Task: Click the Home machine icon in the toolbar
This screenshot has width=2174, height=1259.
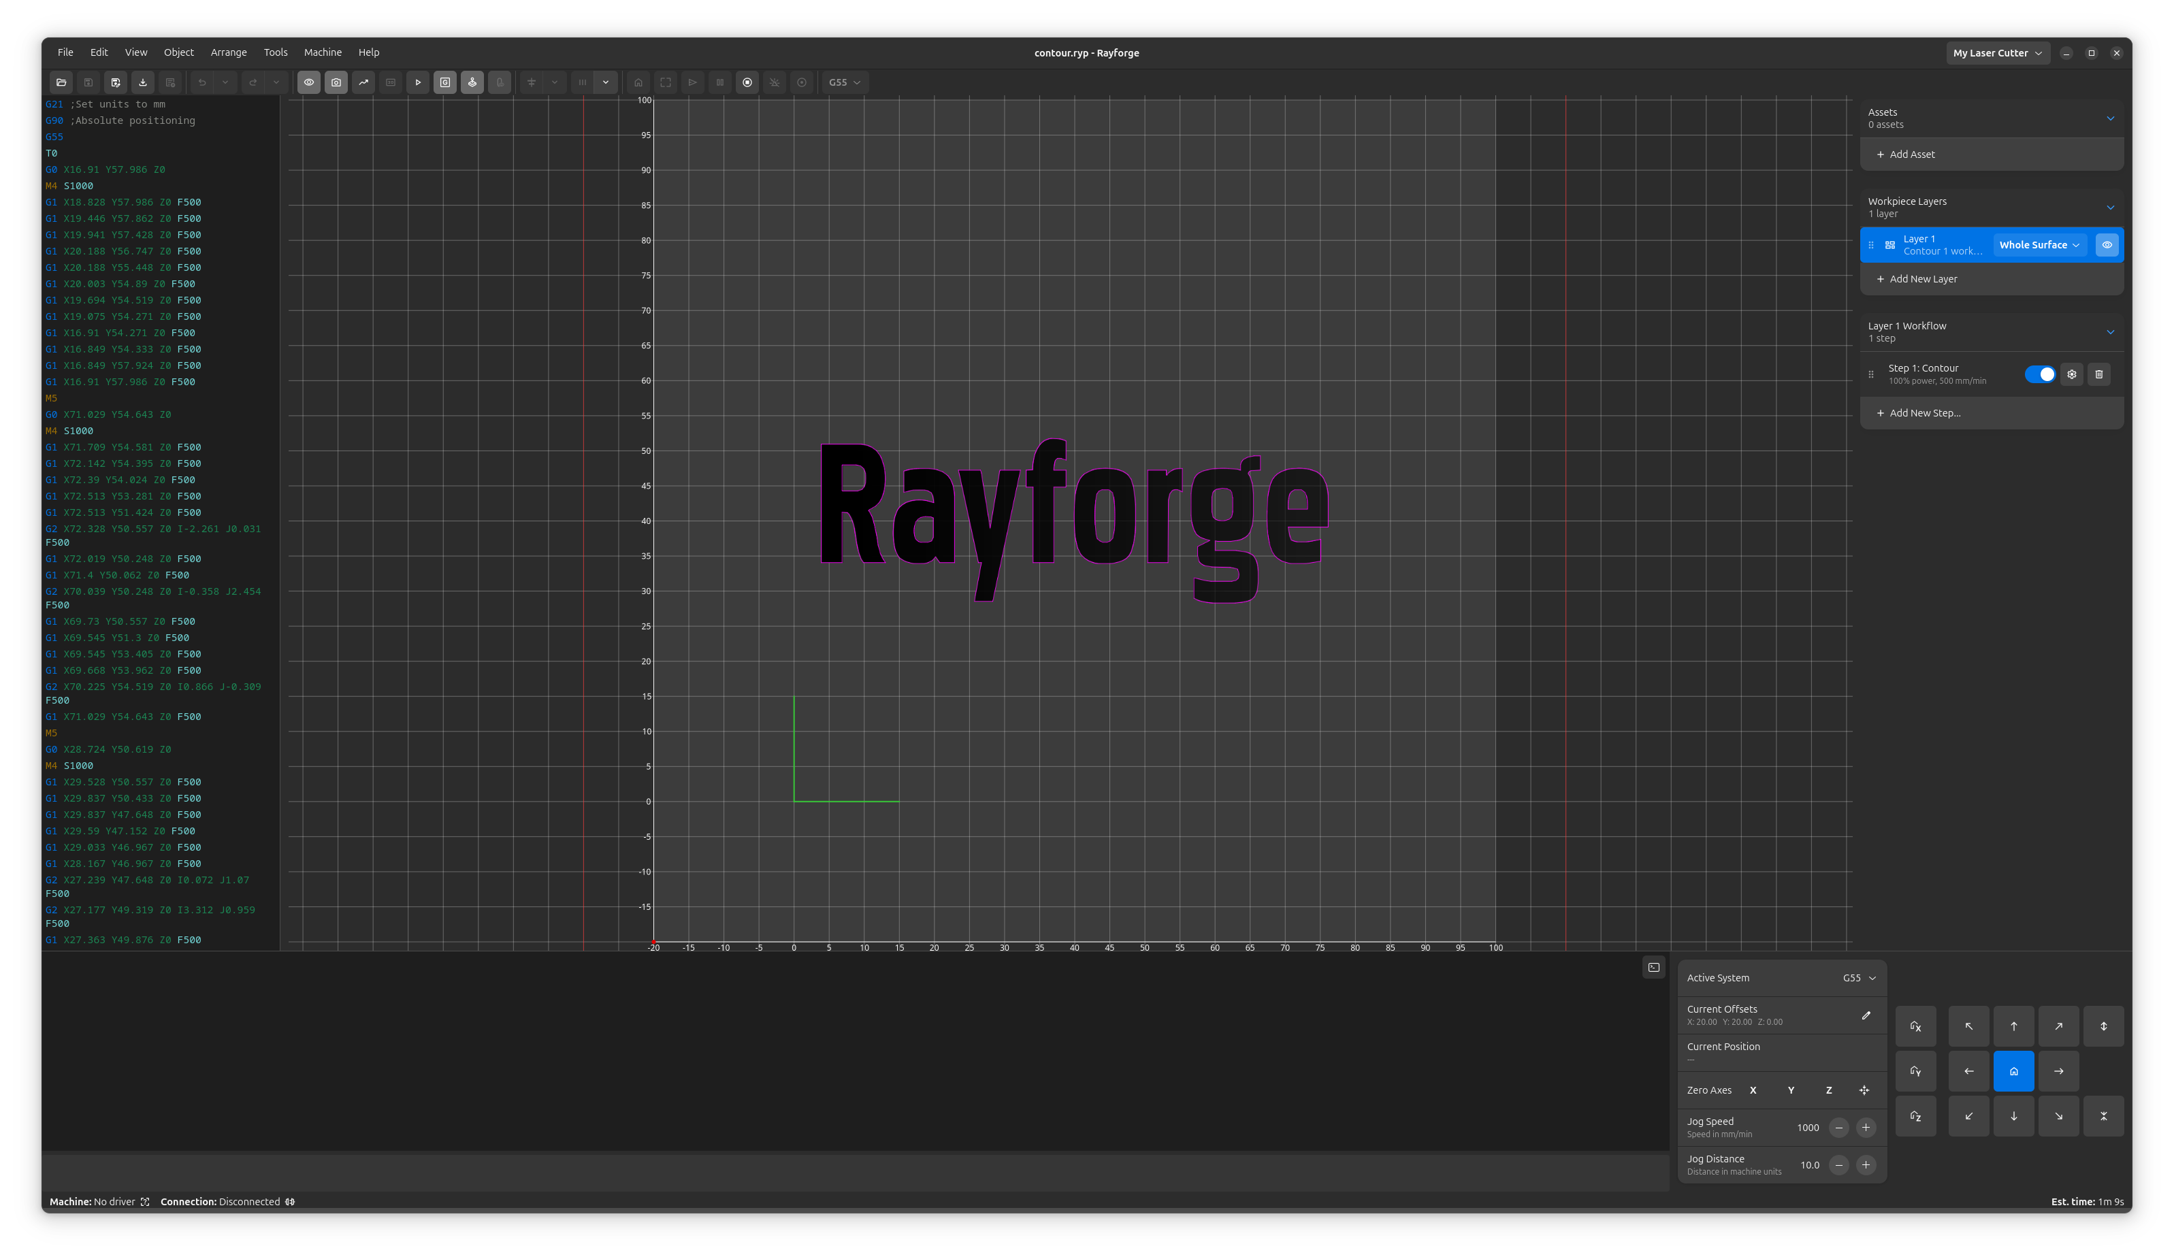Action: (638, 82)
